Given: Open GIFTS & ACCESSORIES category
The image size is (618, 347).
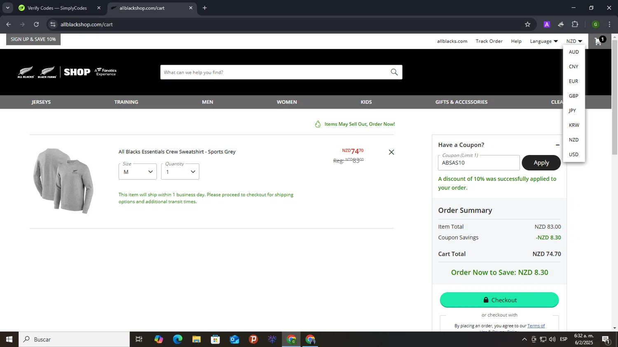Looking at the screenshot, I should click(461, 102).
